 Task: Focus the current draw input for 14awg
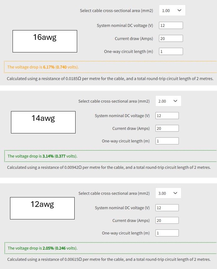click(167, 128)
